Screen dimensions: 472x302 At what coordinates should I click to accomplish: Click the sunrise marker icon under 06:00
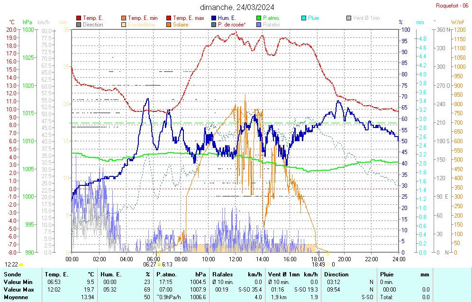[x=159, y=265]
